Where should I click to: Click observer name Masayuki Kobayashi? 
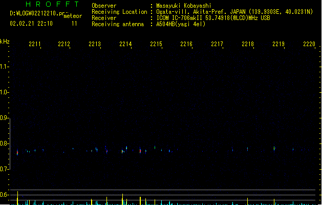coord(184,6)
